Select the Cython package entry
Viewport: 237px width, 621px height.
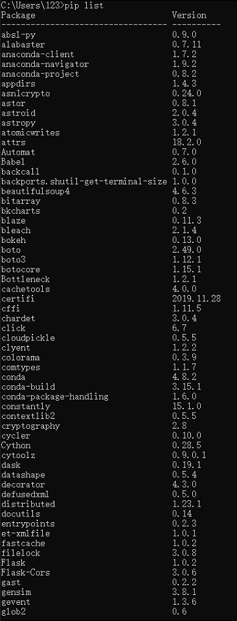[16, 446]
